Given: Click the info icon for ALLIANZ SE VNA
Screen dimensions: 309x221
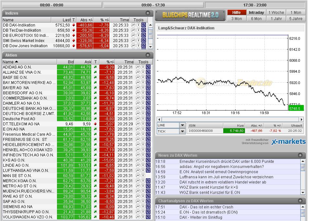Looking at the screenshot, I should click(144, 72).
